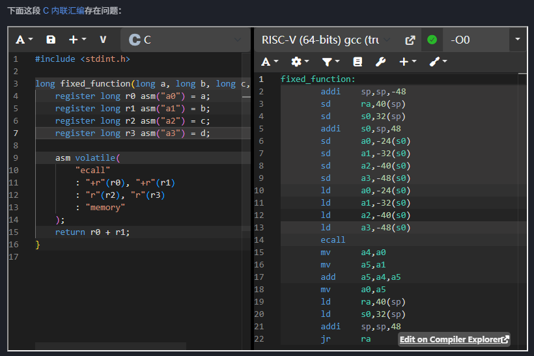Click the -O0 compiler options field
The height and width of the screenshot is (356, 534).
[475, 40]
